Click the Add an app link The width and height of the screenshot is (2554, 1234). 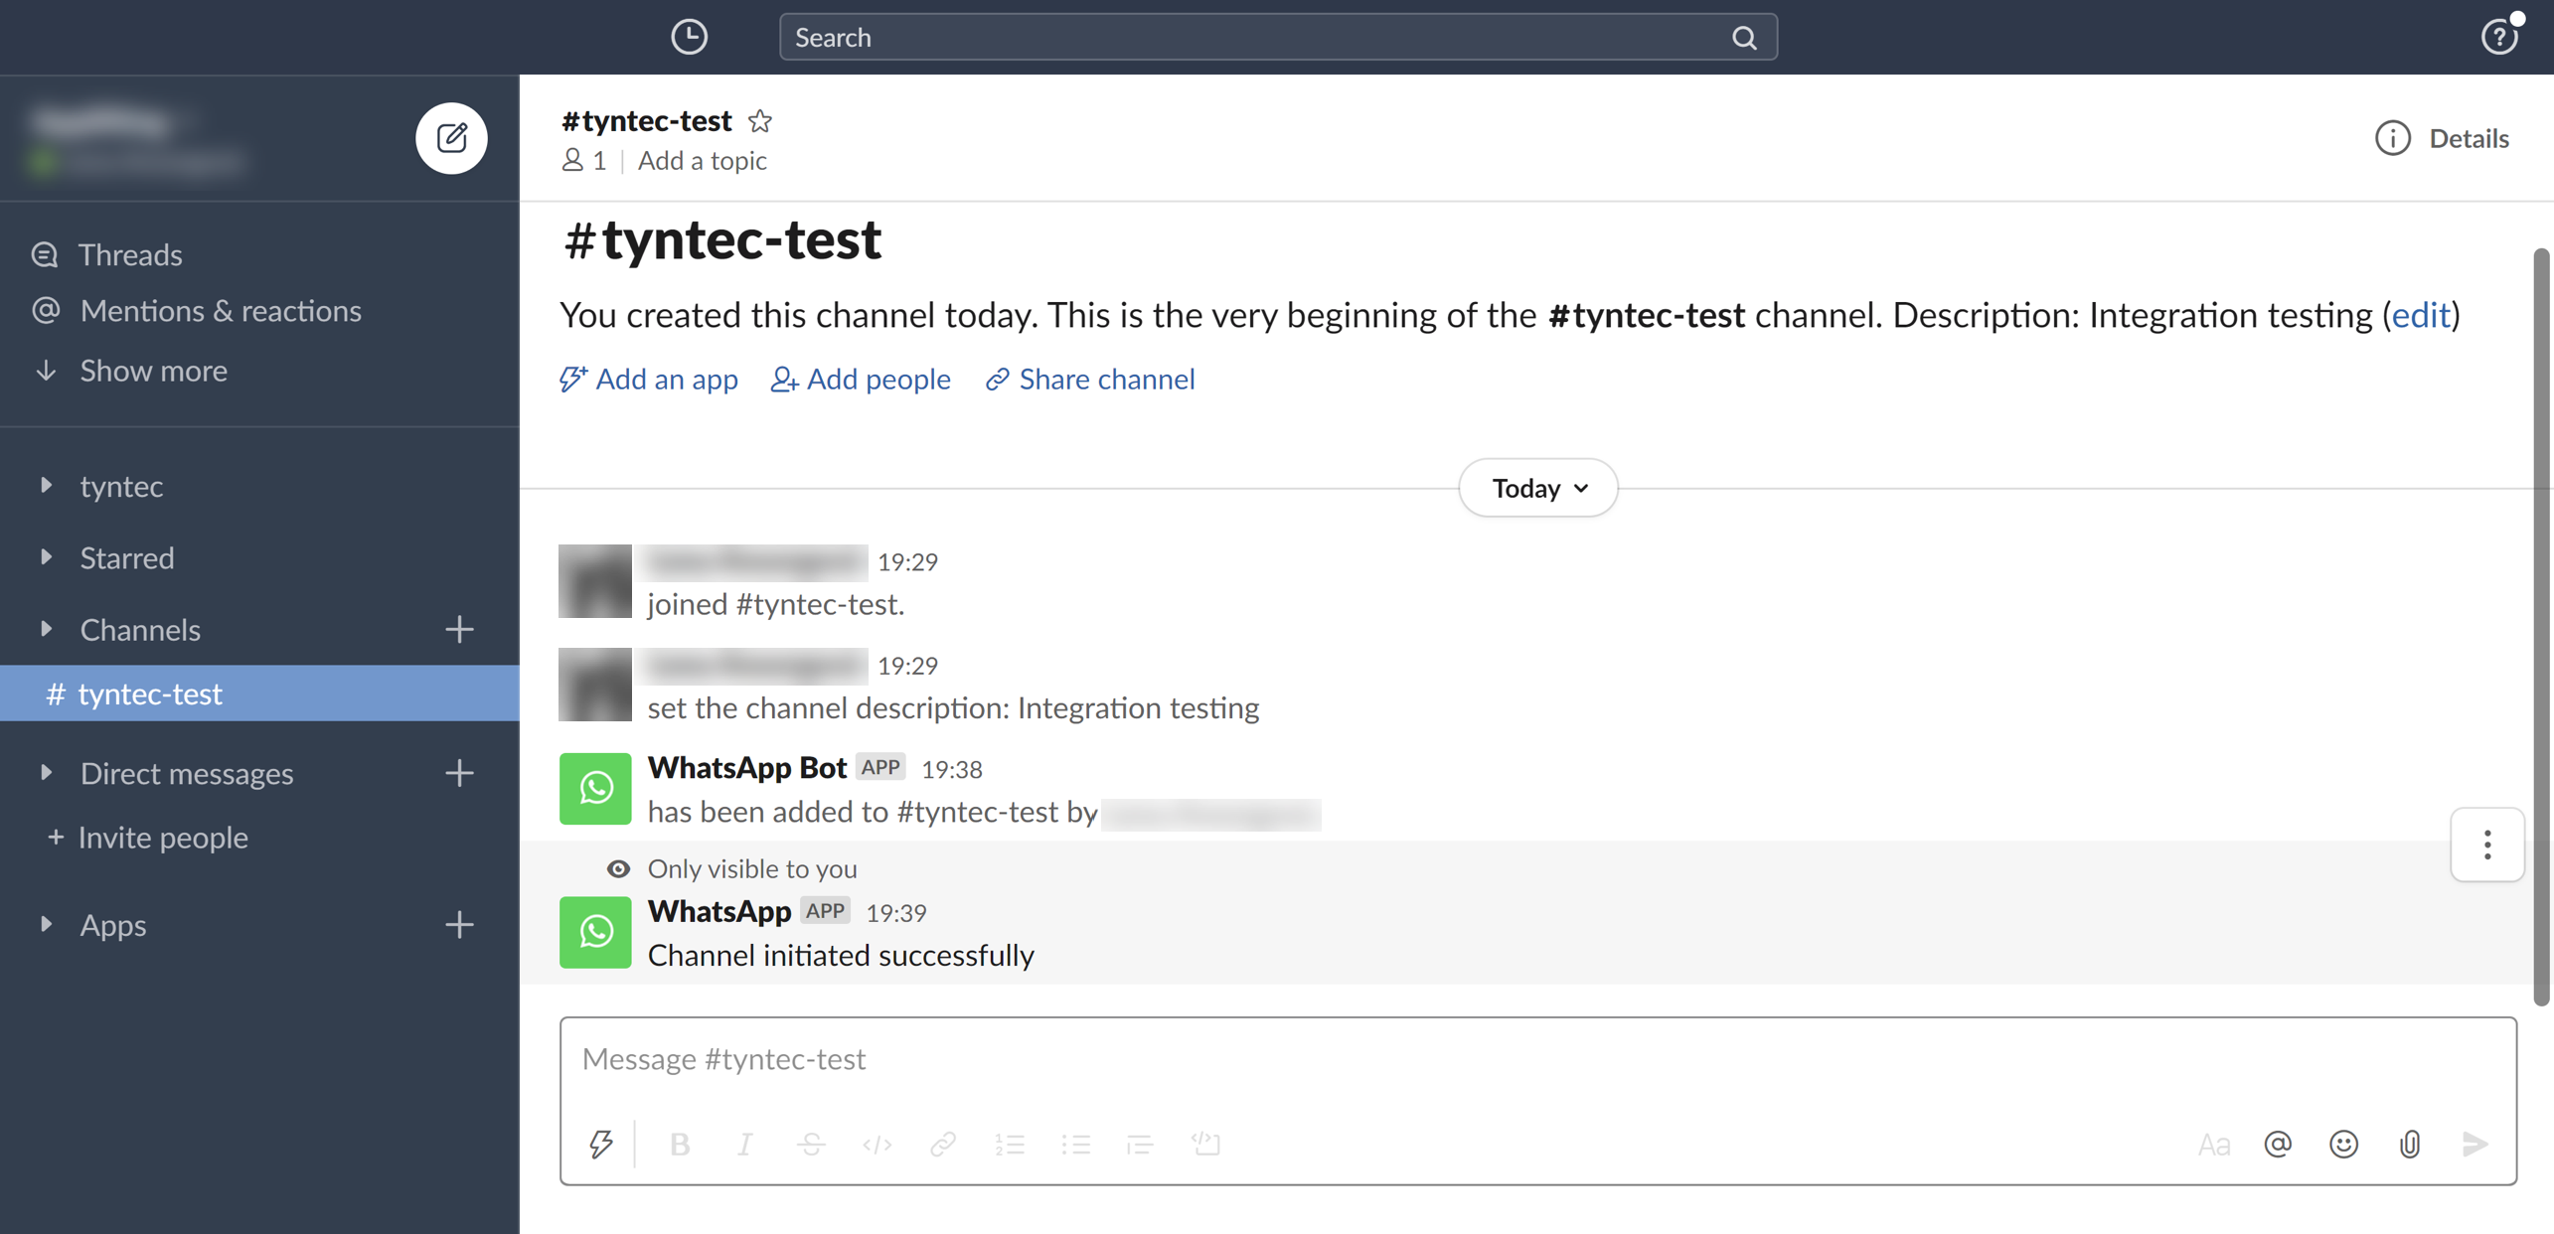(x=649, y=380)
